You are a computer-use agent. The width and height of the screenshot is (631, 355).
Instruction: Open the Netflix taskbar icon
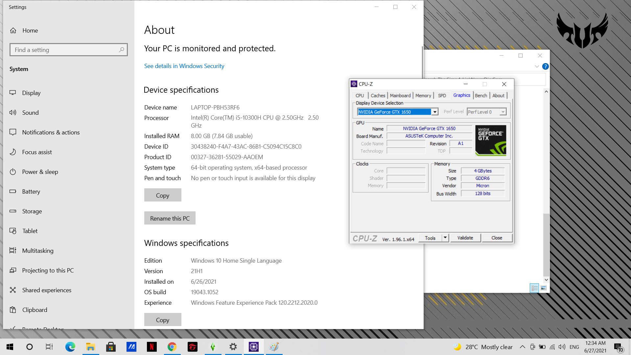[151, 346]
